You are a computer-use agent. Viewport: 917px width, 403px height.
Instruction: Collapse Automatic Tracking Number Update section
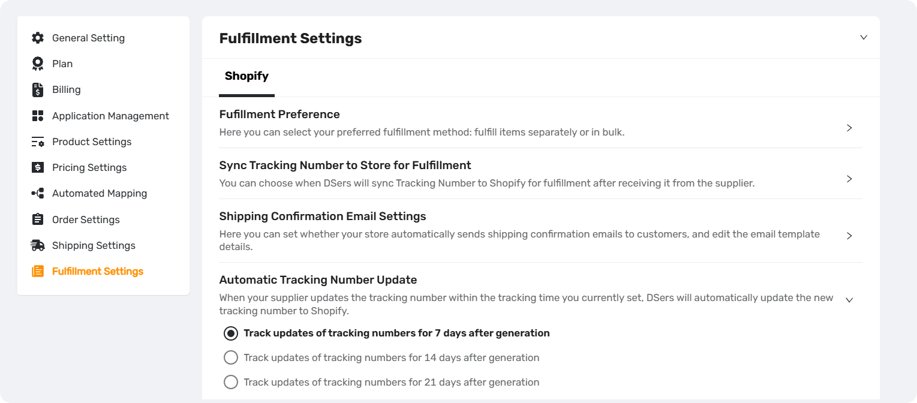tap(849, 300)
